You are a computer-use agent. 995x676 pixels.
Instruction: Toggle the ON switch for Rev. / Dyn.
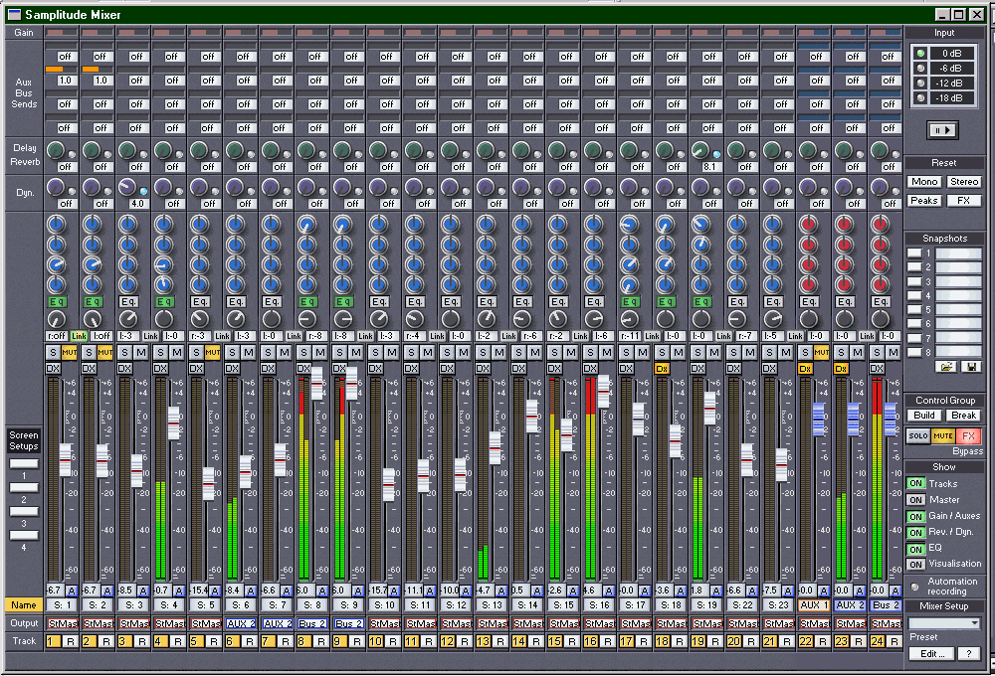click(x=915, y=533)
